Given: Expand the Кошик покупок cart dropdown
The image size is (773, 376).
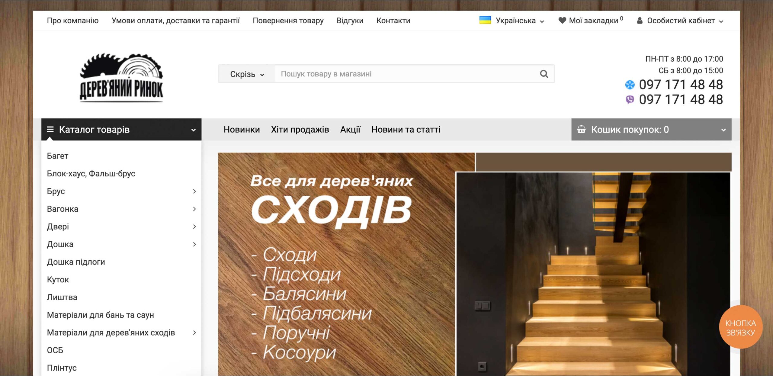Looking at the screenshot, I should [x=723, y=130].
